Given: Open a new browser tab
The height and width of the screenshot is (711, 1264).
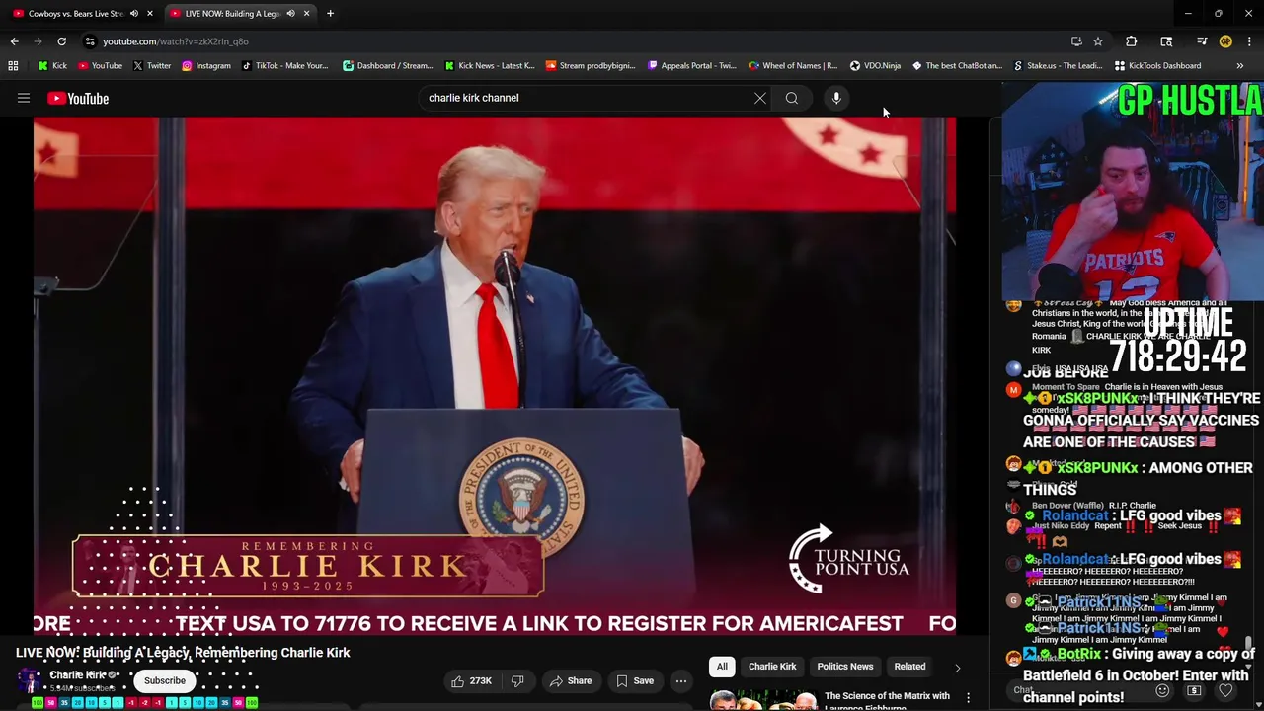Looking at the screenshot, I should [x=330, y=13].
